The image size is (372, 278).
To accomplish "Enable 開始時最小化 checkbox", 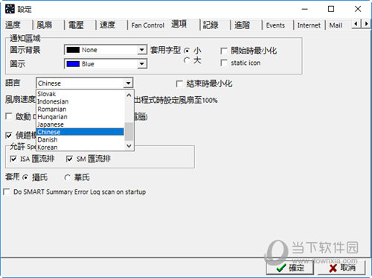I will [224, 51].
